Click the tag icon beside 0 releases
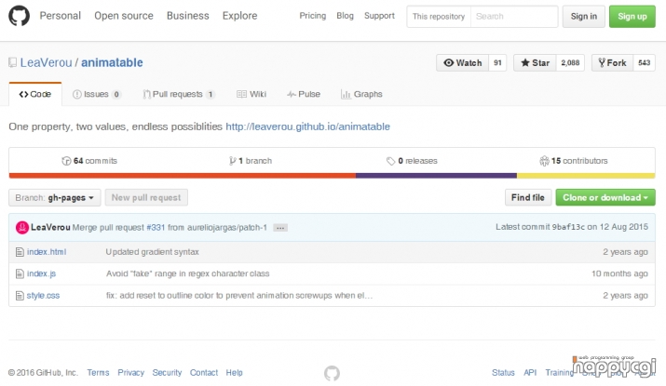 click(391, 161)
